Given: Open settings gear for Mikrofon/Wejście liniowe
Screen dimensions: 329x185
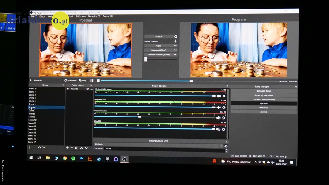Looking at the screenshot, I should point(224,96).
